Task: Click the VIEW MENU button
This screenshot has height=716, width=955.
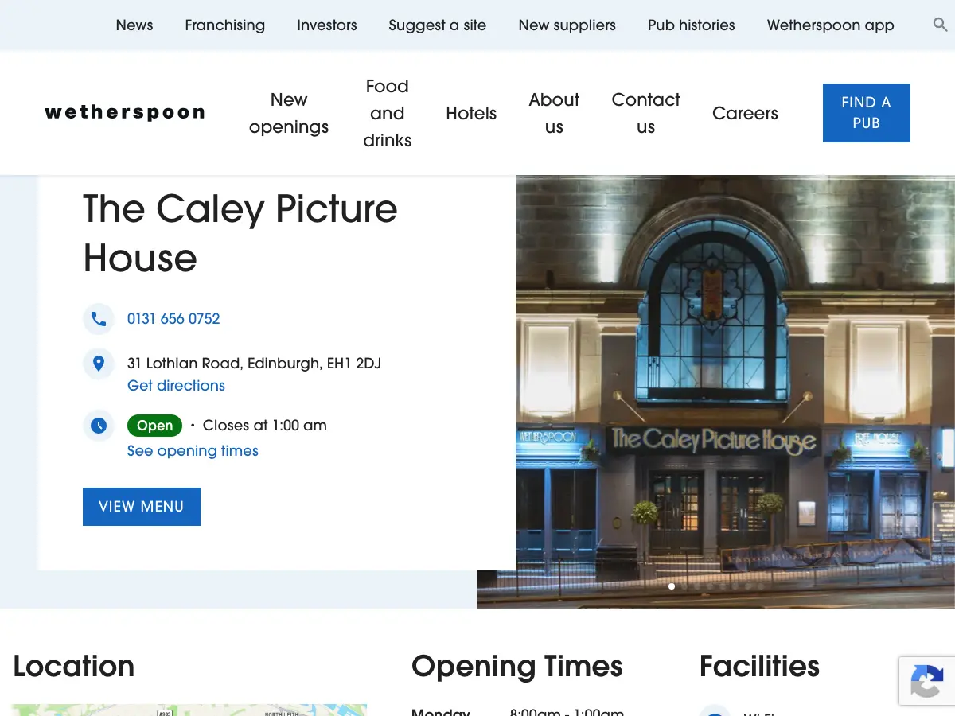Action: pyautogui.click(x=142, y=507)
